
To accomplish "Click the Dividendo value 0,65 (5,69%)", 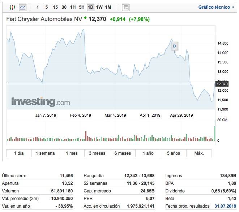I will [224, 191].
